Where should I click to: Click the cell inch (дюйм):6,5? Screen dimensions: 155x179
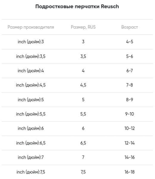(31, 143)
